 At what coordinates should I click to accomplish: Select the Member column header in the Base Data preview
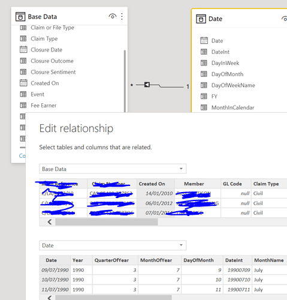[x=198, y=184]
